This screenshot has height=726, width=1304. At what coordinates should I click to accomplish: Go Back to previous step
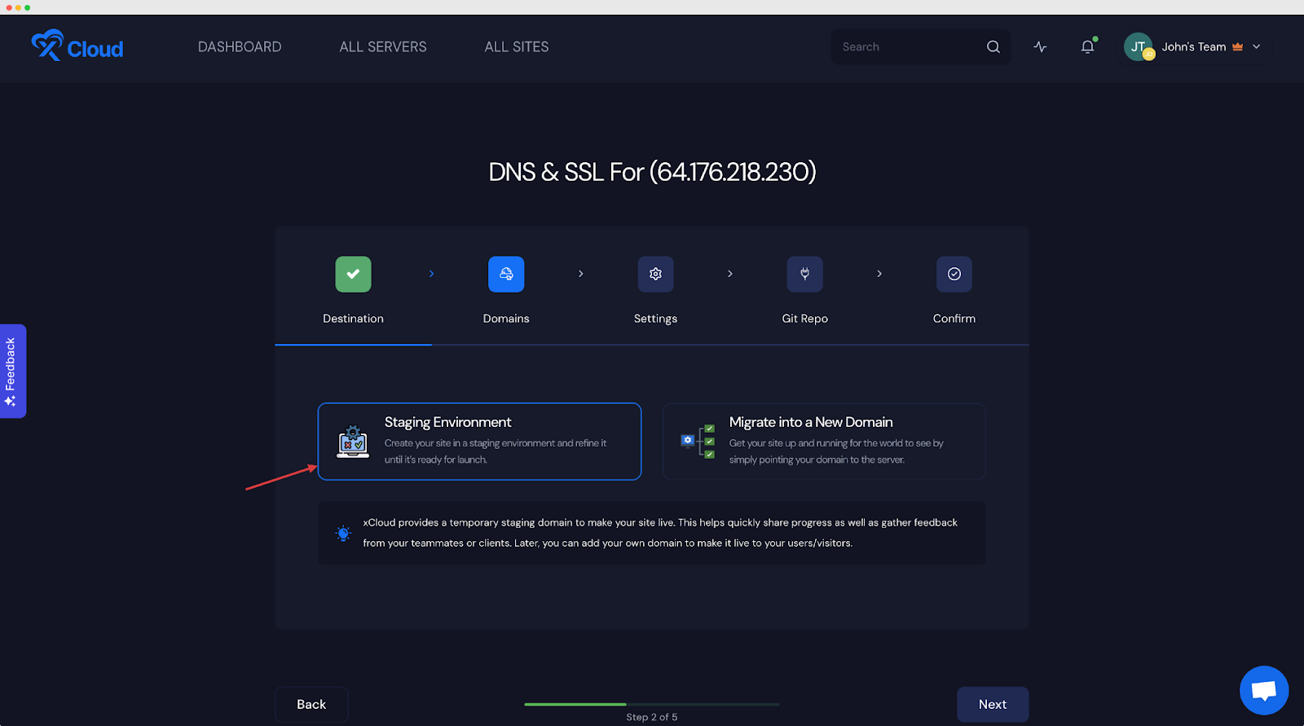pyautogui.click(x=311, y=704)
